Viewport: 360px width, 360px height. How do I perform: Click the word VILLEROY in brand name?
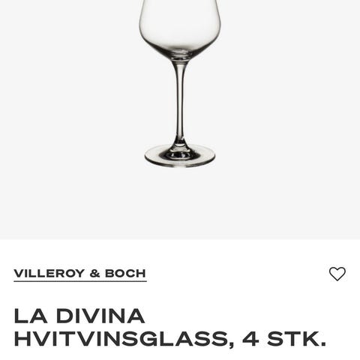(49, 274)
